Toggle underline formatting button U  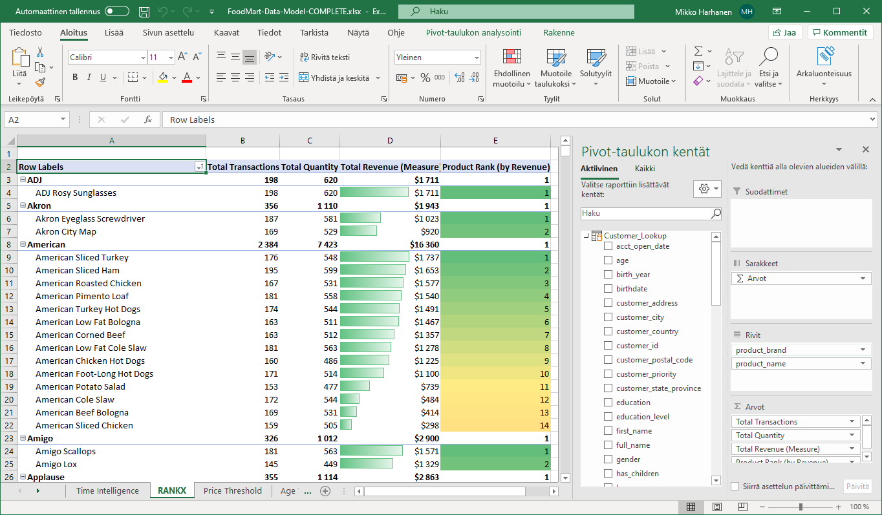(x=103, y=78)
